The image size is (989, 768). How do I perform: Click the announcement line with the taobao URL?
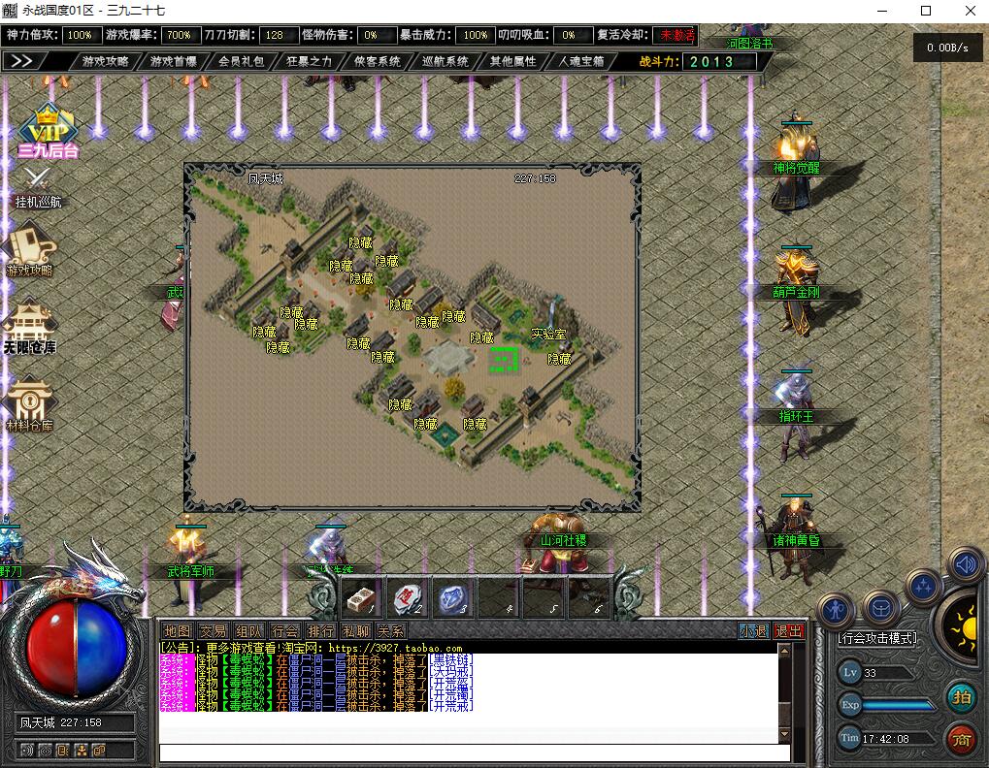(312, 648)
